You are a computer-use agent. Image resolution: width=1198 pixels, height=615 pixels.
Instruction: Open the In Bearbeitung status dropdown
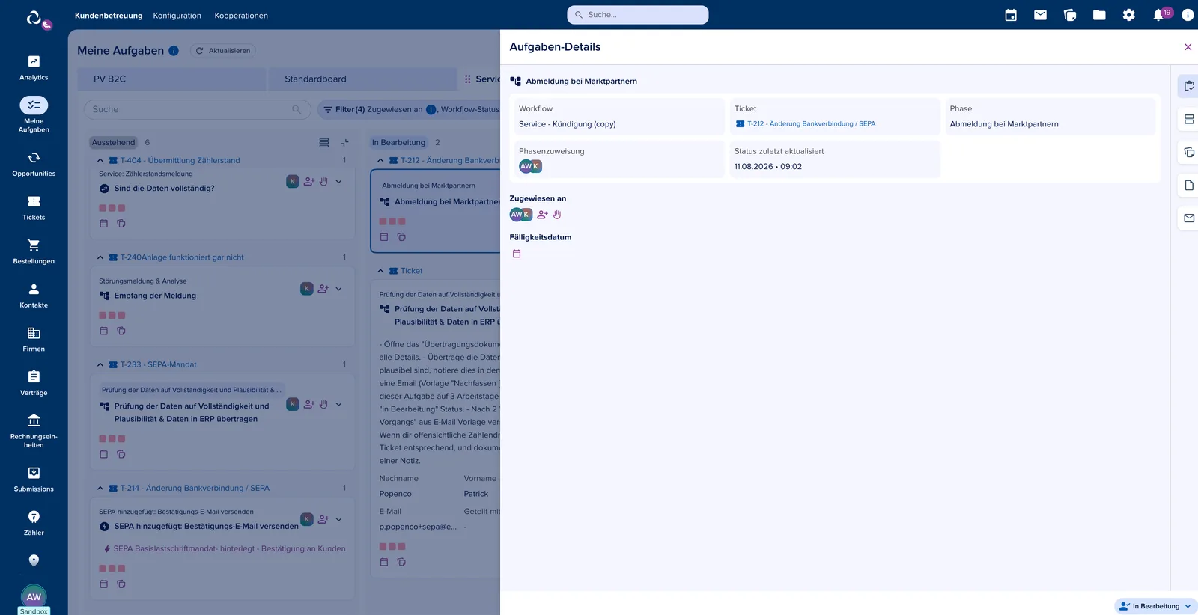(1156, 606)
